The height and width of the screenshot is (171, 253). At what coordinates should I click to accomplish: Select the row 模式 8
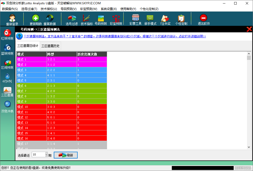[x=62, y=96]
